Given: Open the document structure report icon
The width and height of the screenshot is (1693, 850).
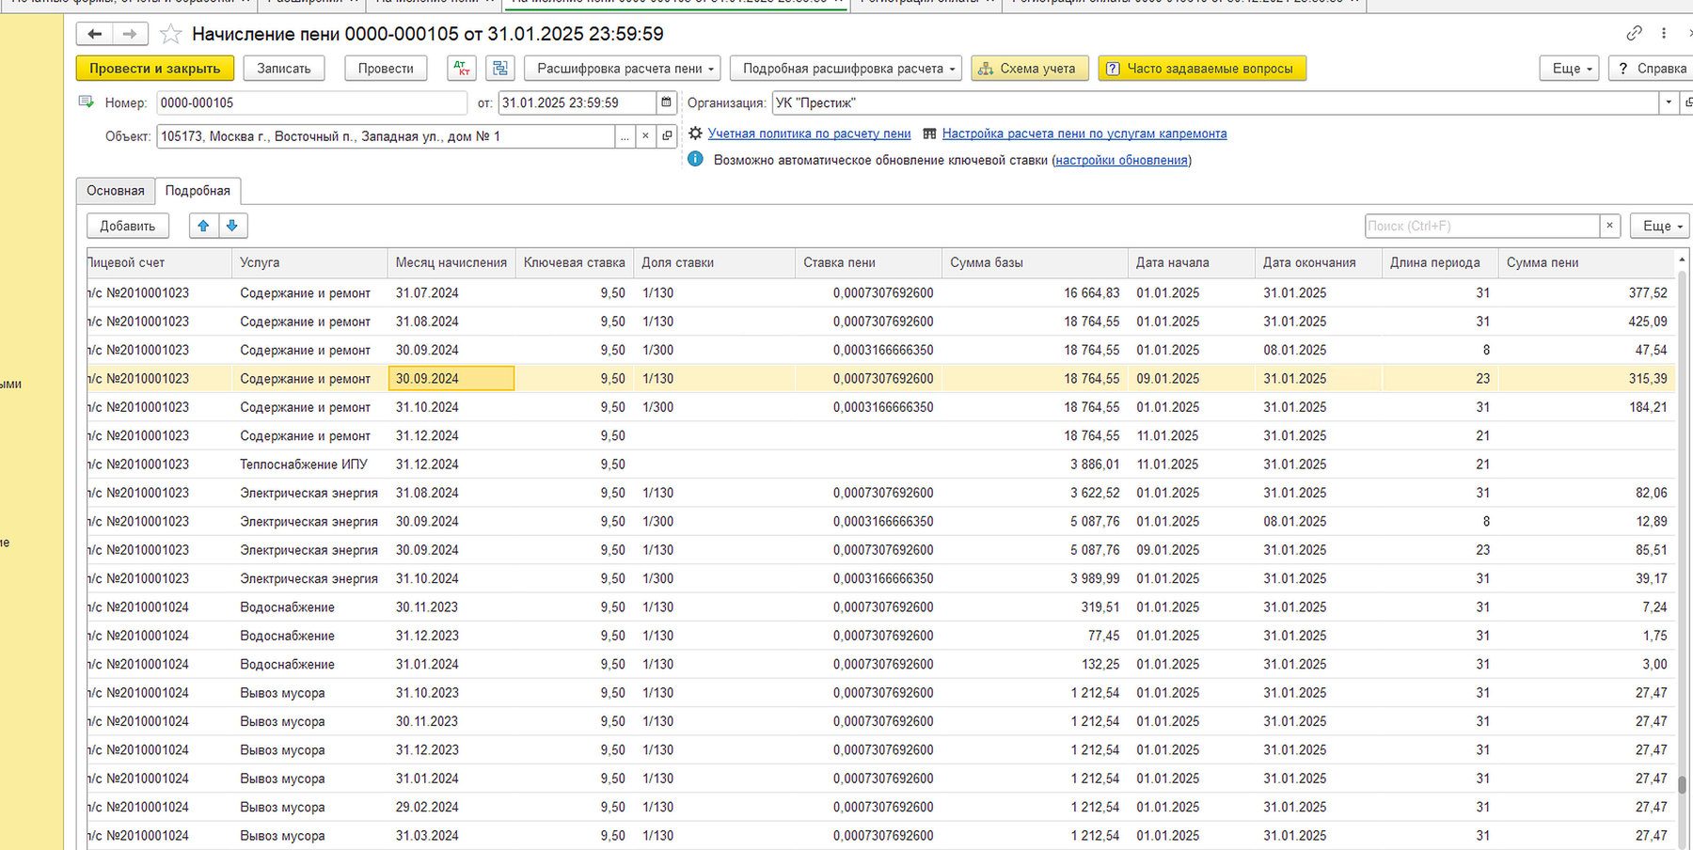Looking at the screenshot, I should 500,69.
